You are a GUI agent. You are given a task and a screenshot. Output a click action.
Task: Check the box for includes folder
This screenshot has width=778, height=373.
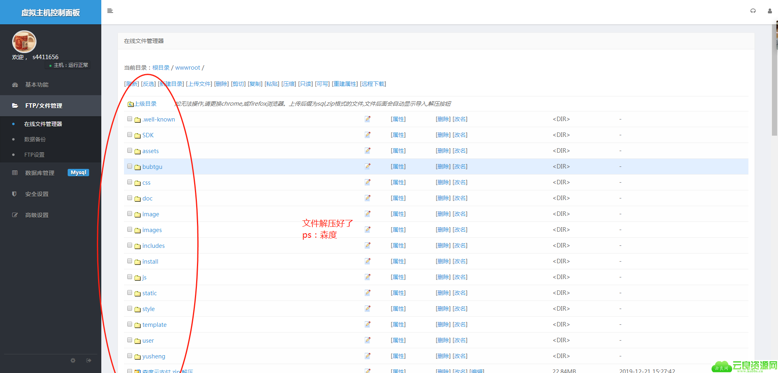[x=130, y=245]
